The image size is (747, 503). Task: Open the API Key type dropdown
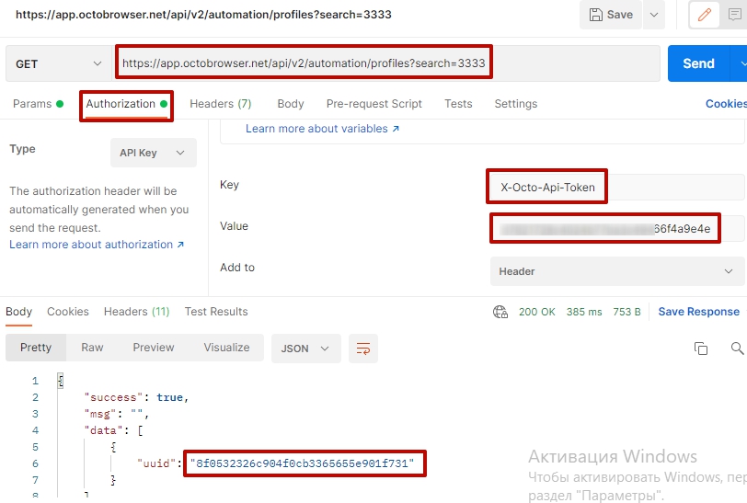pyautogui.click(x=154, y=153)
